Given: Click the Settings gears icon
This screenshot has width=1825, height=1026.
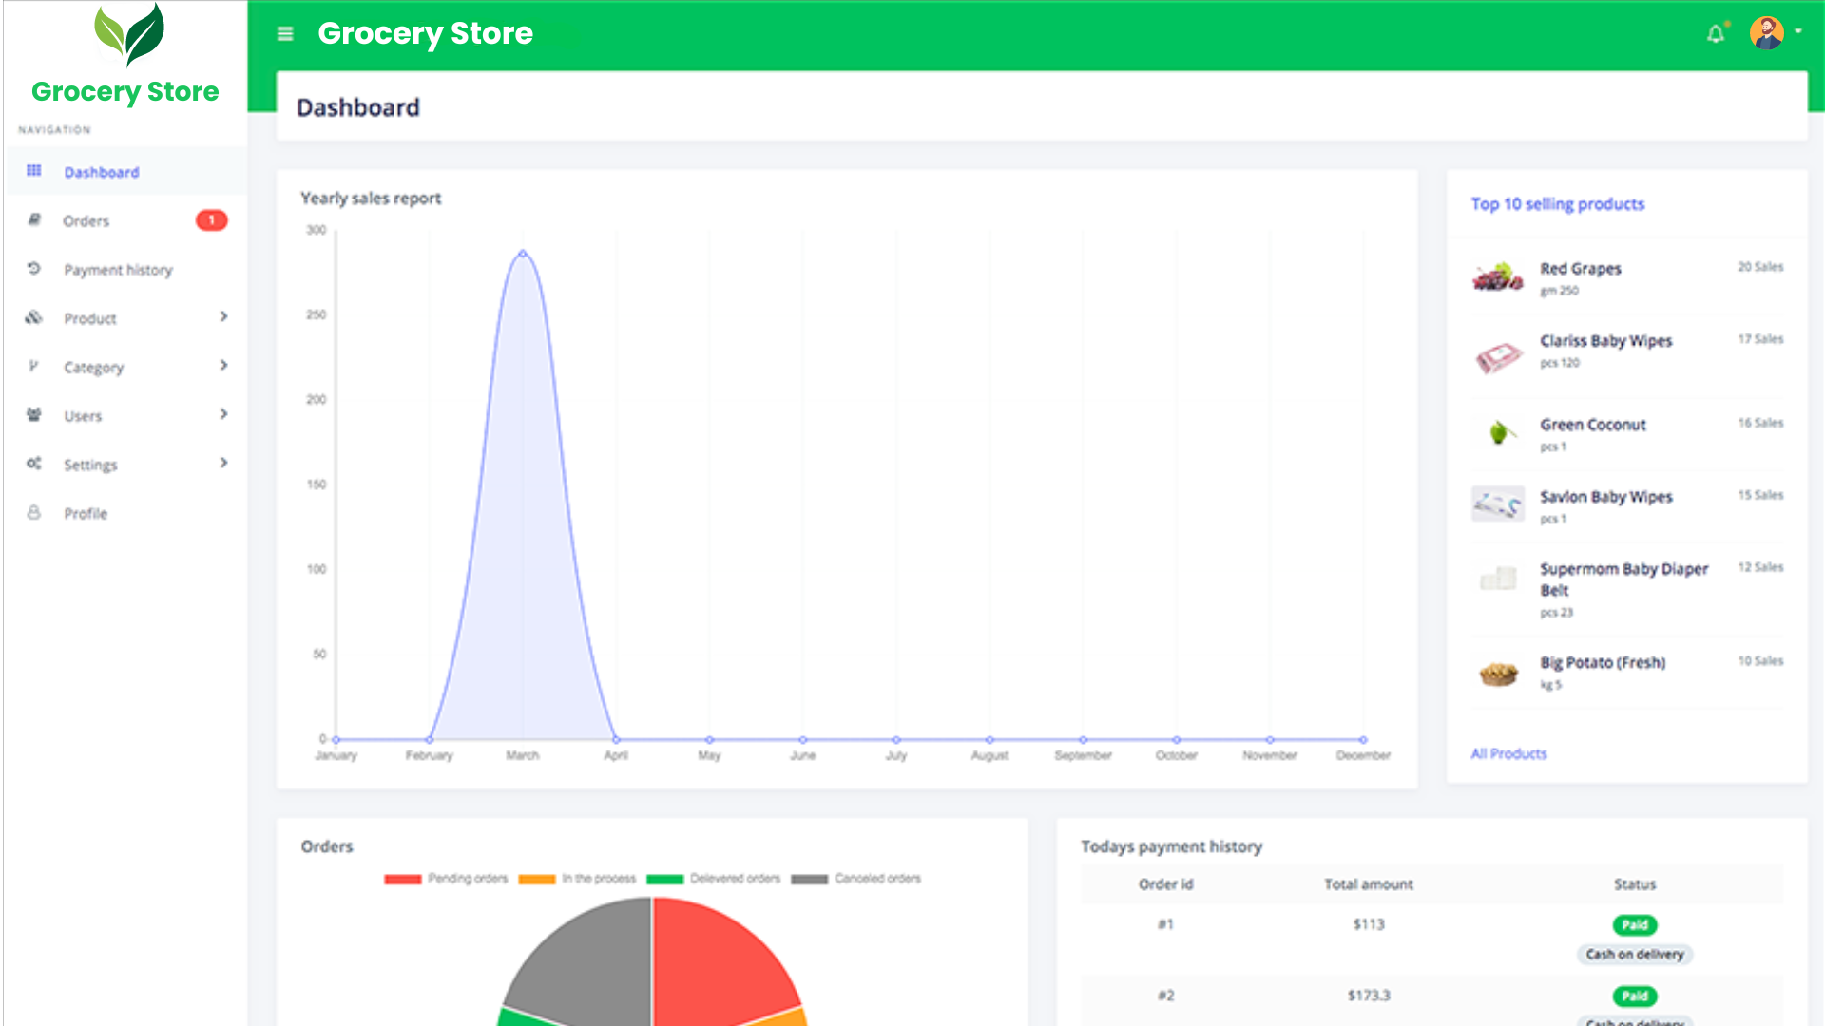Looking at the screenshot, I should tap(34, 464).
